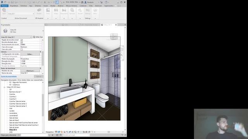The width and height of the screenshot is (248, 139).
Task: Click the Revit application logo icon
Action: [x=2, y=2]
